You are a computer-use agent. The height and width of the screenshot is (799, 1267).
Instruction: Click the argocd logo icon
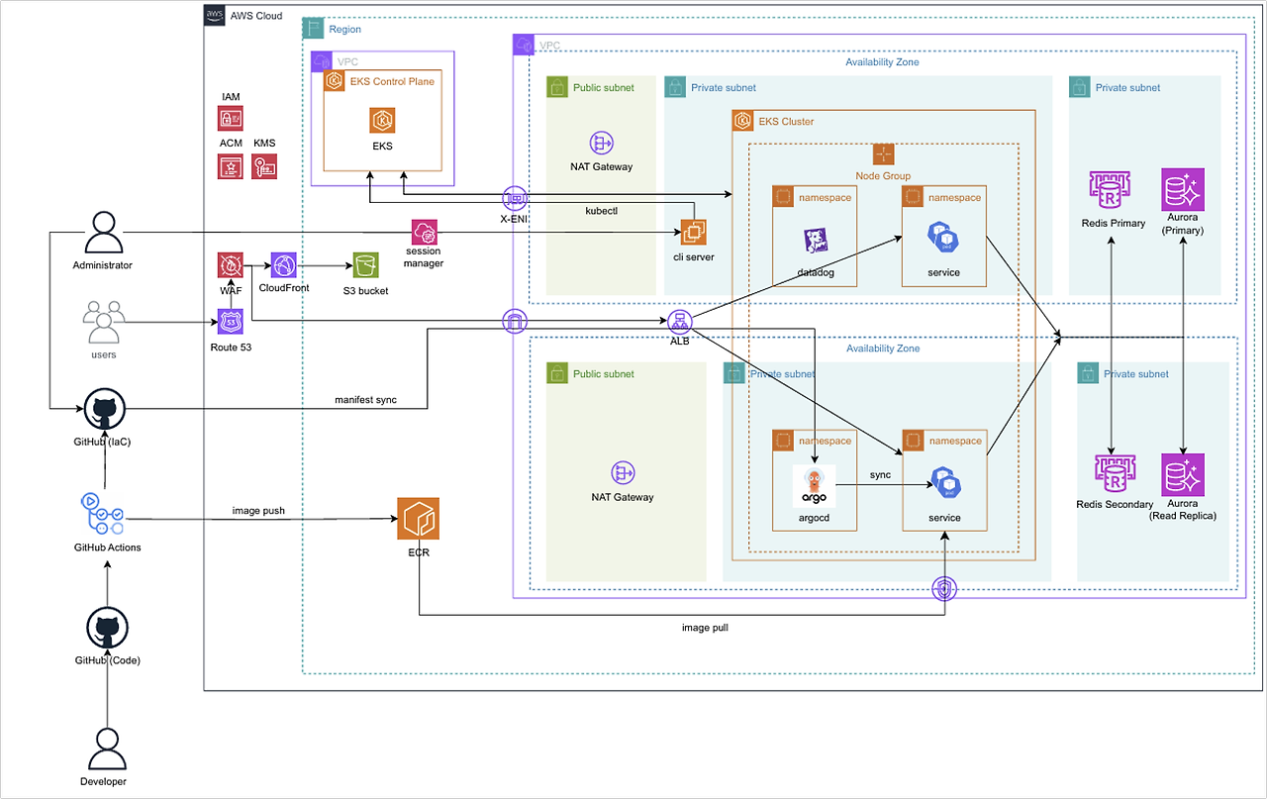tap(814, 487)
